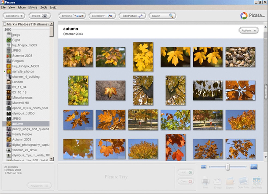The width and height of the screenshot is (268, 194).
Task: Open Order Prints
Action: (243, 181)
